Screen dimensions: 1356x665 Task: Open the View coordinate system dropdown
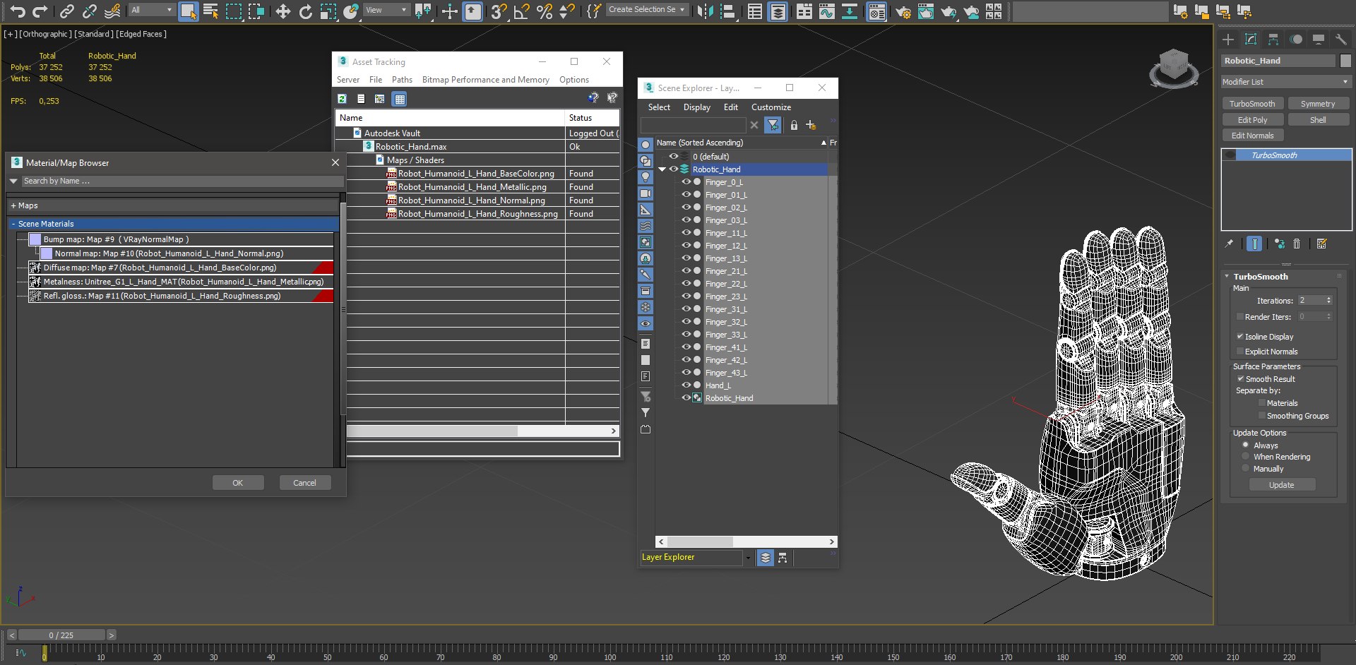(x=386, y=10)
